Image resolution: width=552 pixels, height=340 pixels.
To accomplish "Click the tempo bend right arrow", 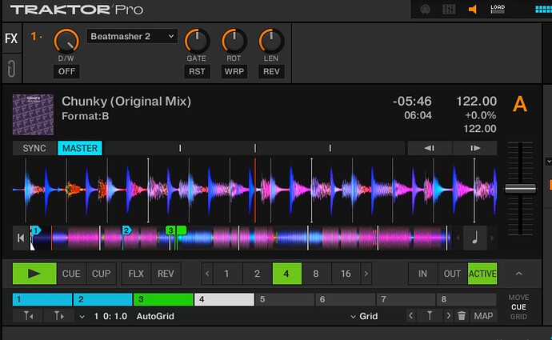I will (475, 148).
